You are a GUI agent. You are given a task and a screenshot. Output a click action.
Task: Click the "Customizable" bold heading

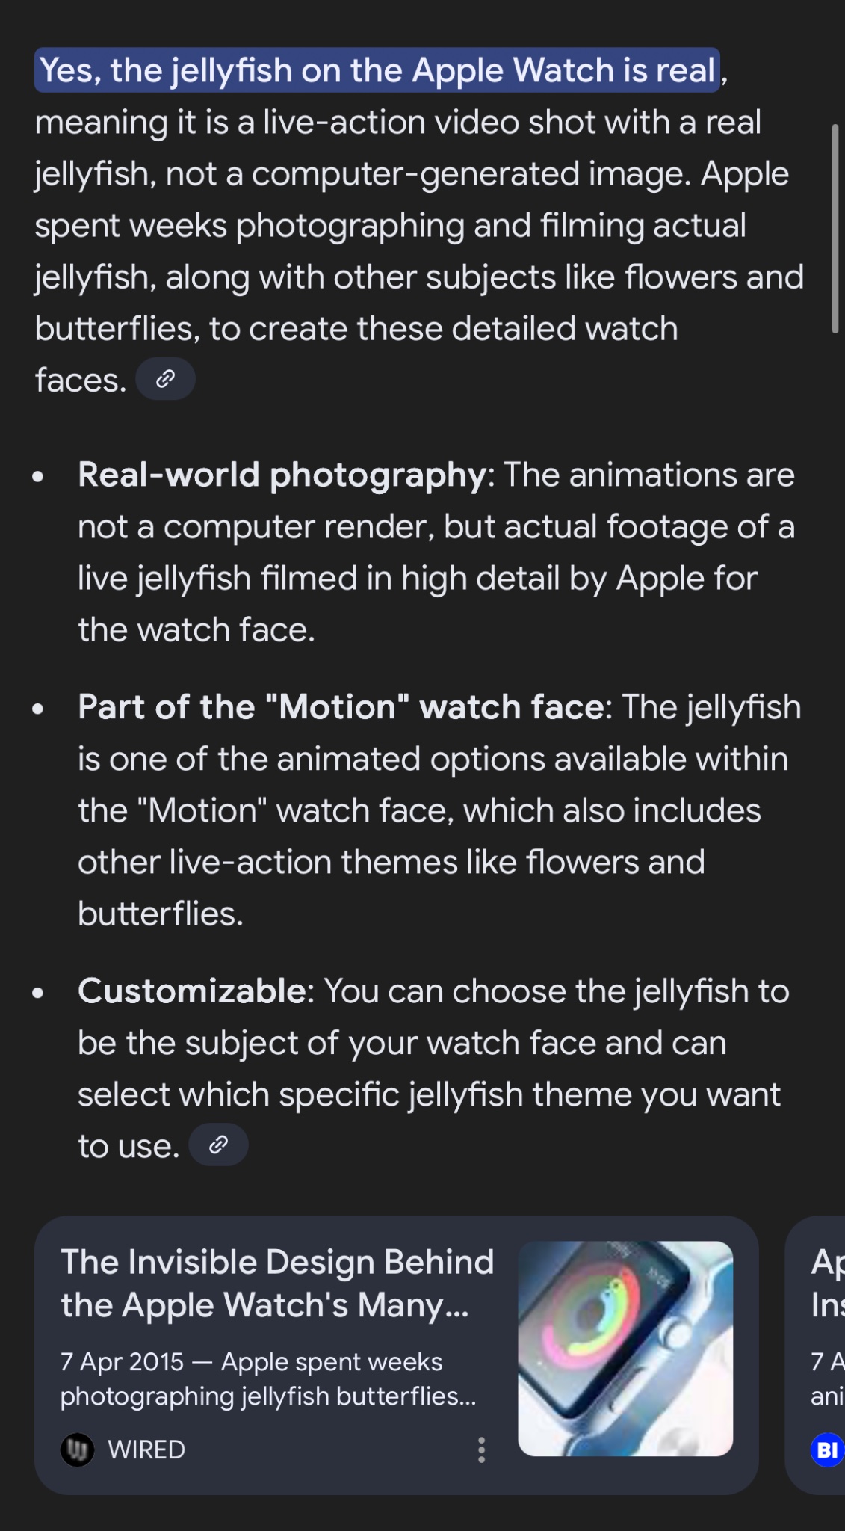coord(192,991)
